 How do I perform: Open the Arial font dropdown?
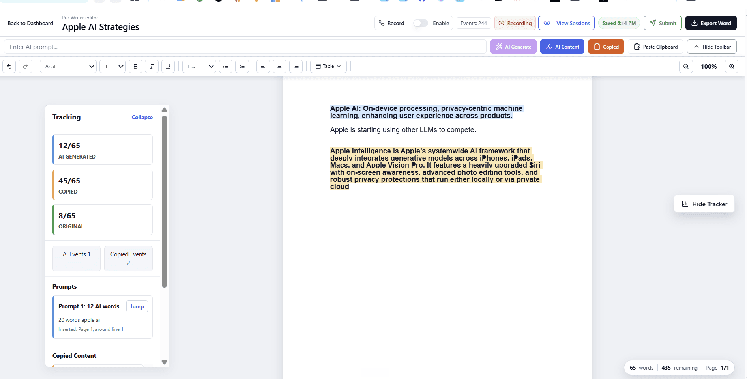(x=68, y=66)
